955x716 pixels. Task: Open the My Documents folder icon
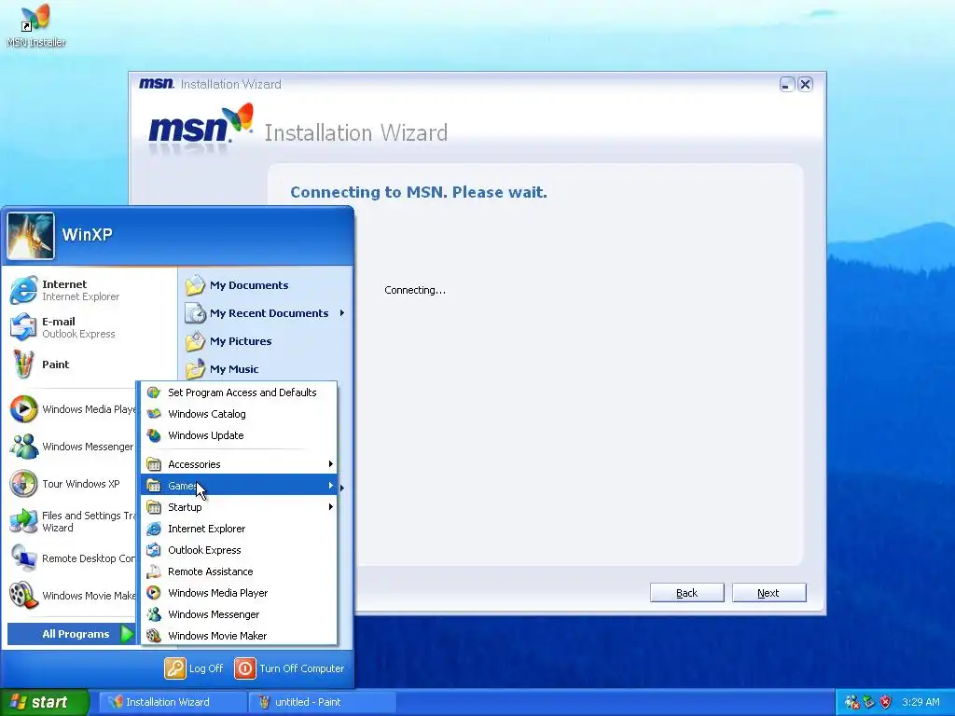click(x=195, y=285)
